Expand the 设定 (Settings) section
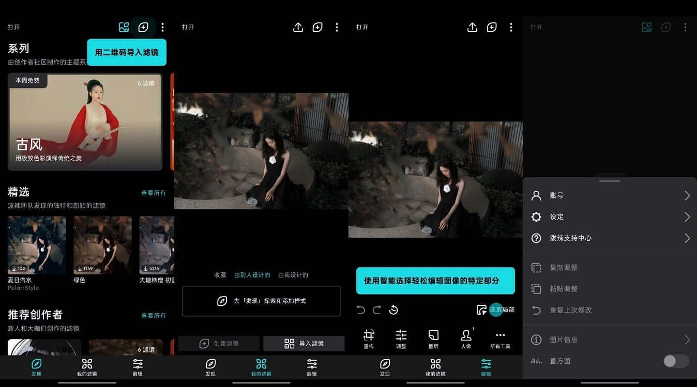This screenshot has height=387, width=697. click(610, 216)
